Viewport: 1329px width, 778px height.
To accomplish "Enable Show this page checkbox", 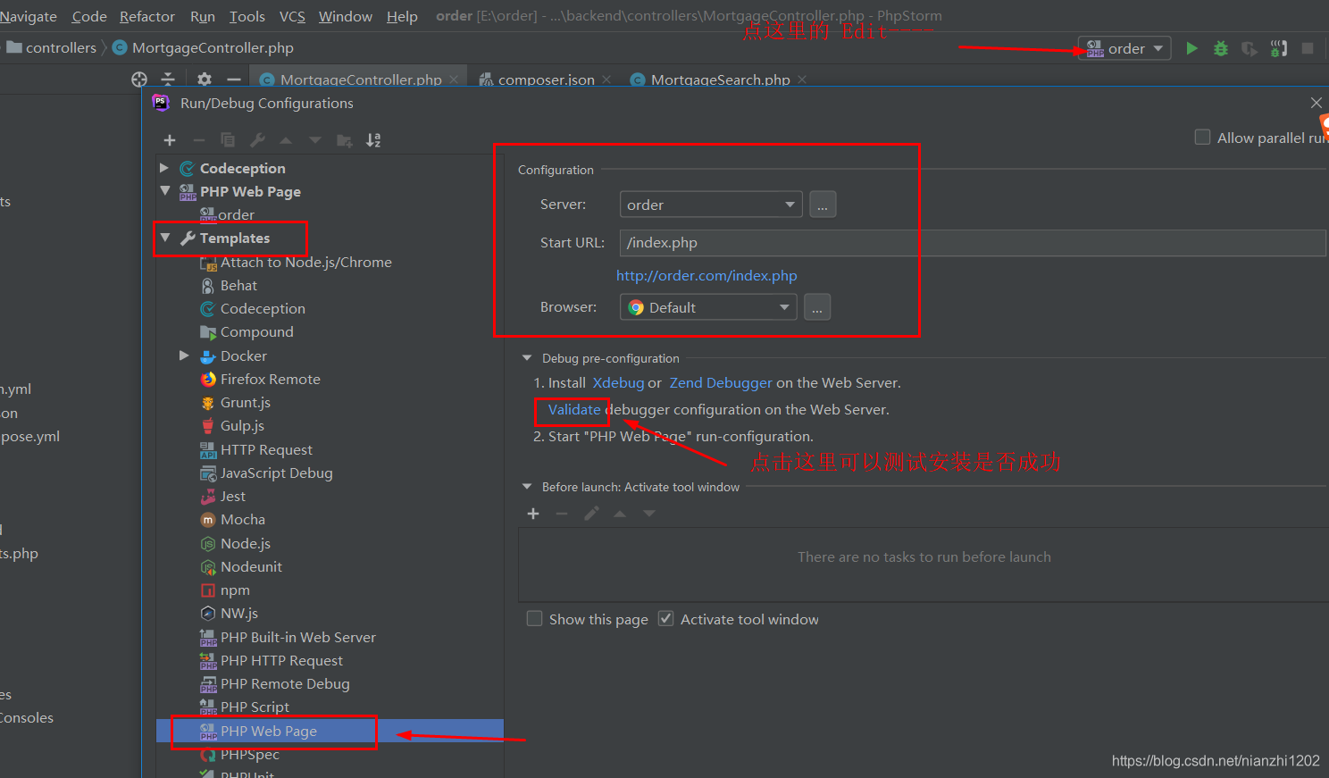I will pyautogui.click(x=534, y=618).
